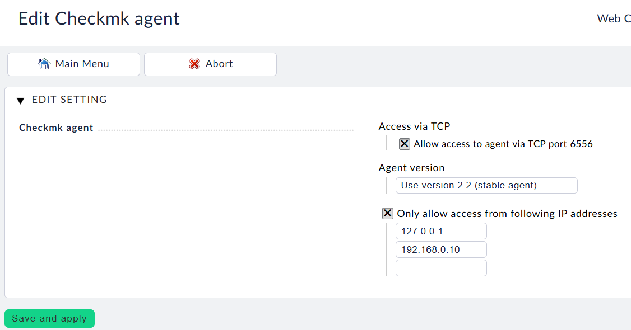Click the Main Menu button text
This screenshot has width=631, height=330.
(x=82, y=64)
